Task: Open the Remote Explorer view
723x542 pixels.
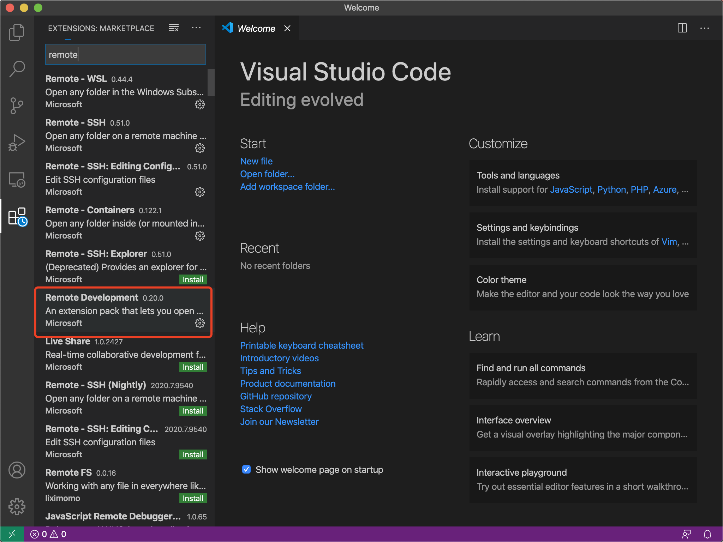Action: pyautogui.click(x=17, y=180)
